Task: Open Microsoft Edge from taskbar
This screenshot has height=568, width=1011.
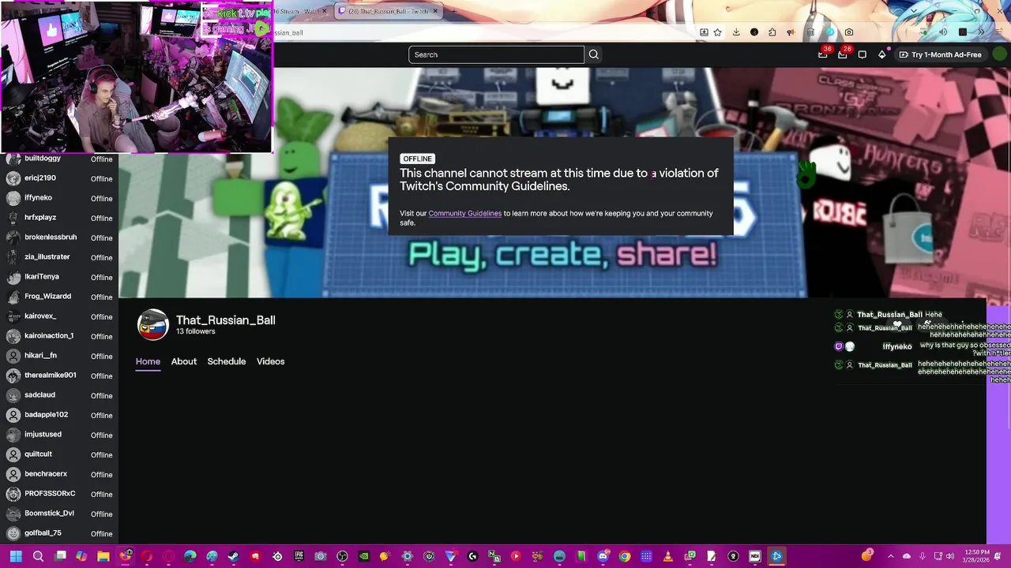Action: tap(190, 556)
